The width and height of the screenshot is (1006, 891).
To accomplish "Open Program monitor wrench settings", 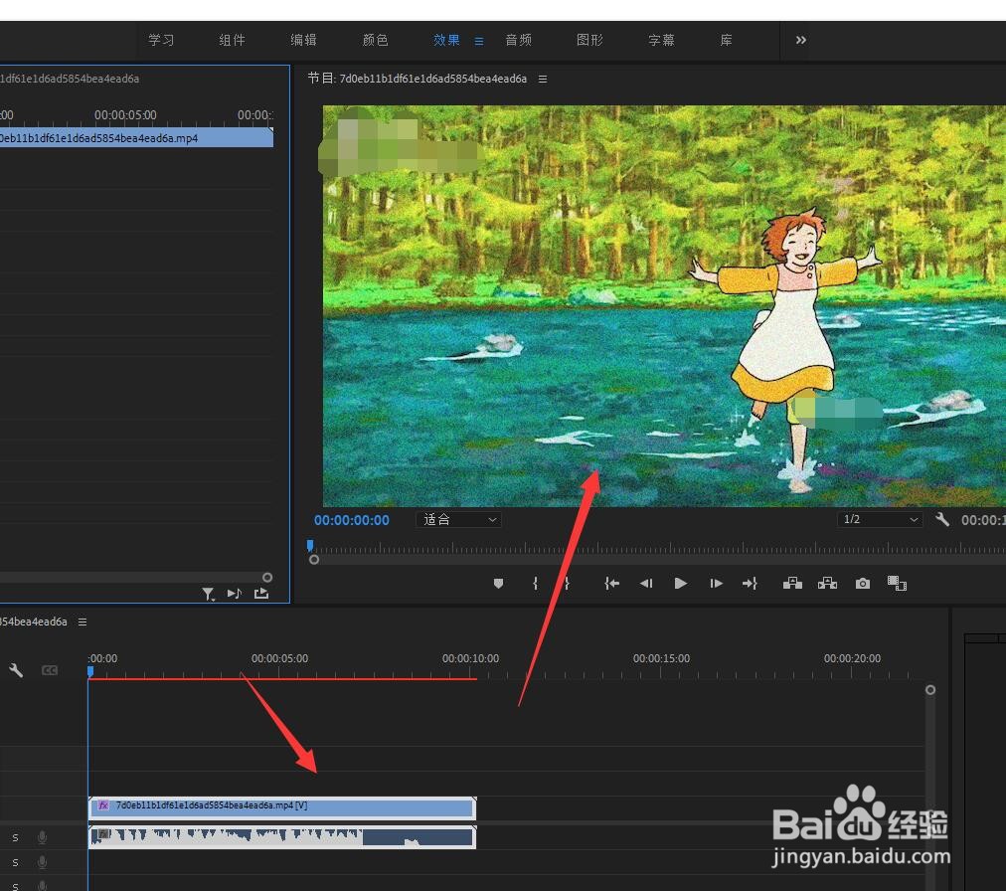I will click(x=941, y=519).
